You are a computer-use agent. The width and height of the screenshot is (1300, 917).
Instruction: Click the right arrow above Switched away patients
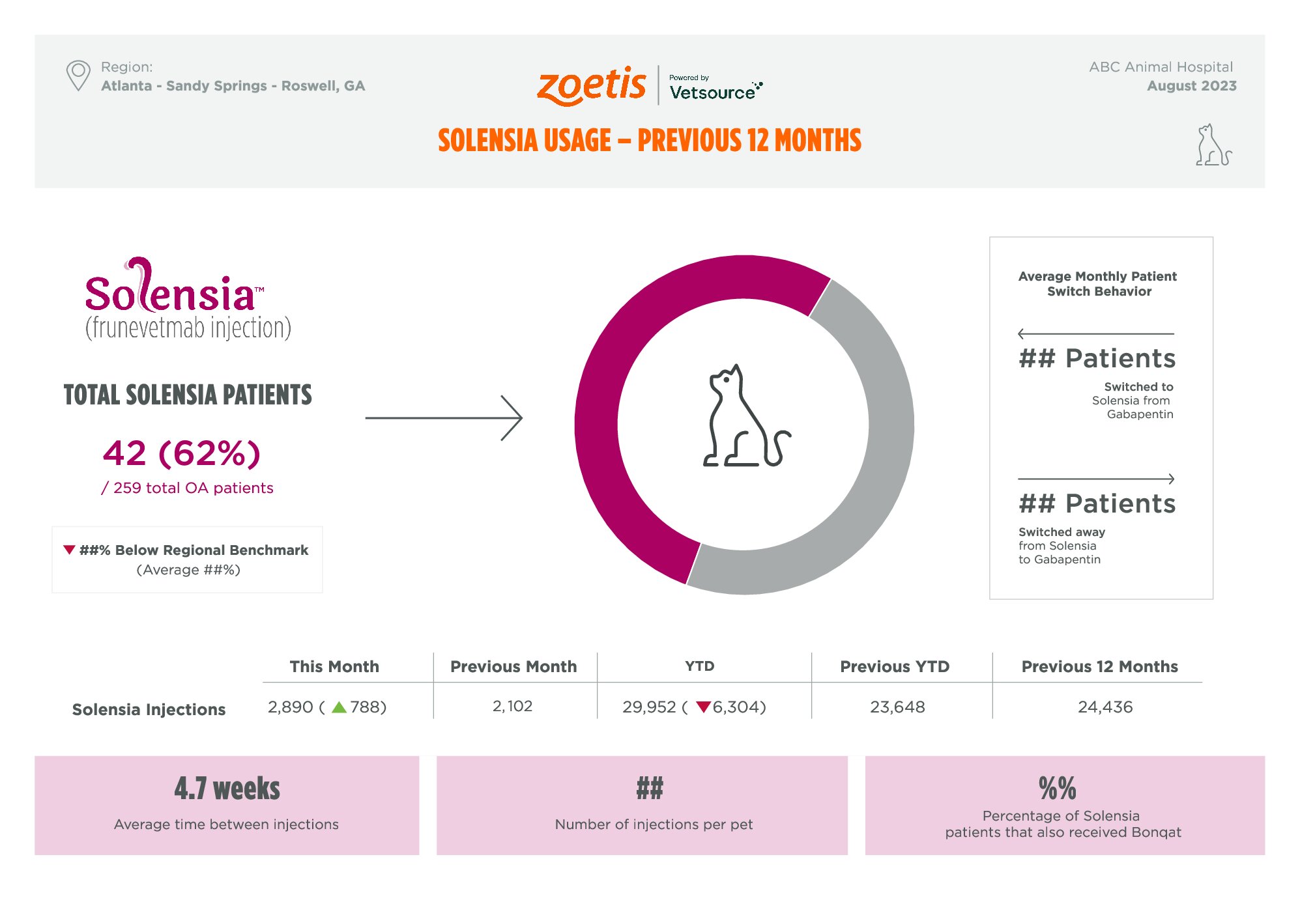(1096, 479)
